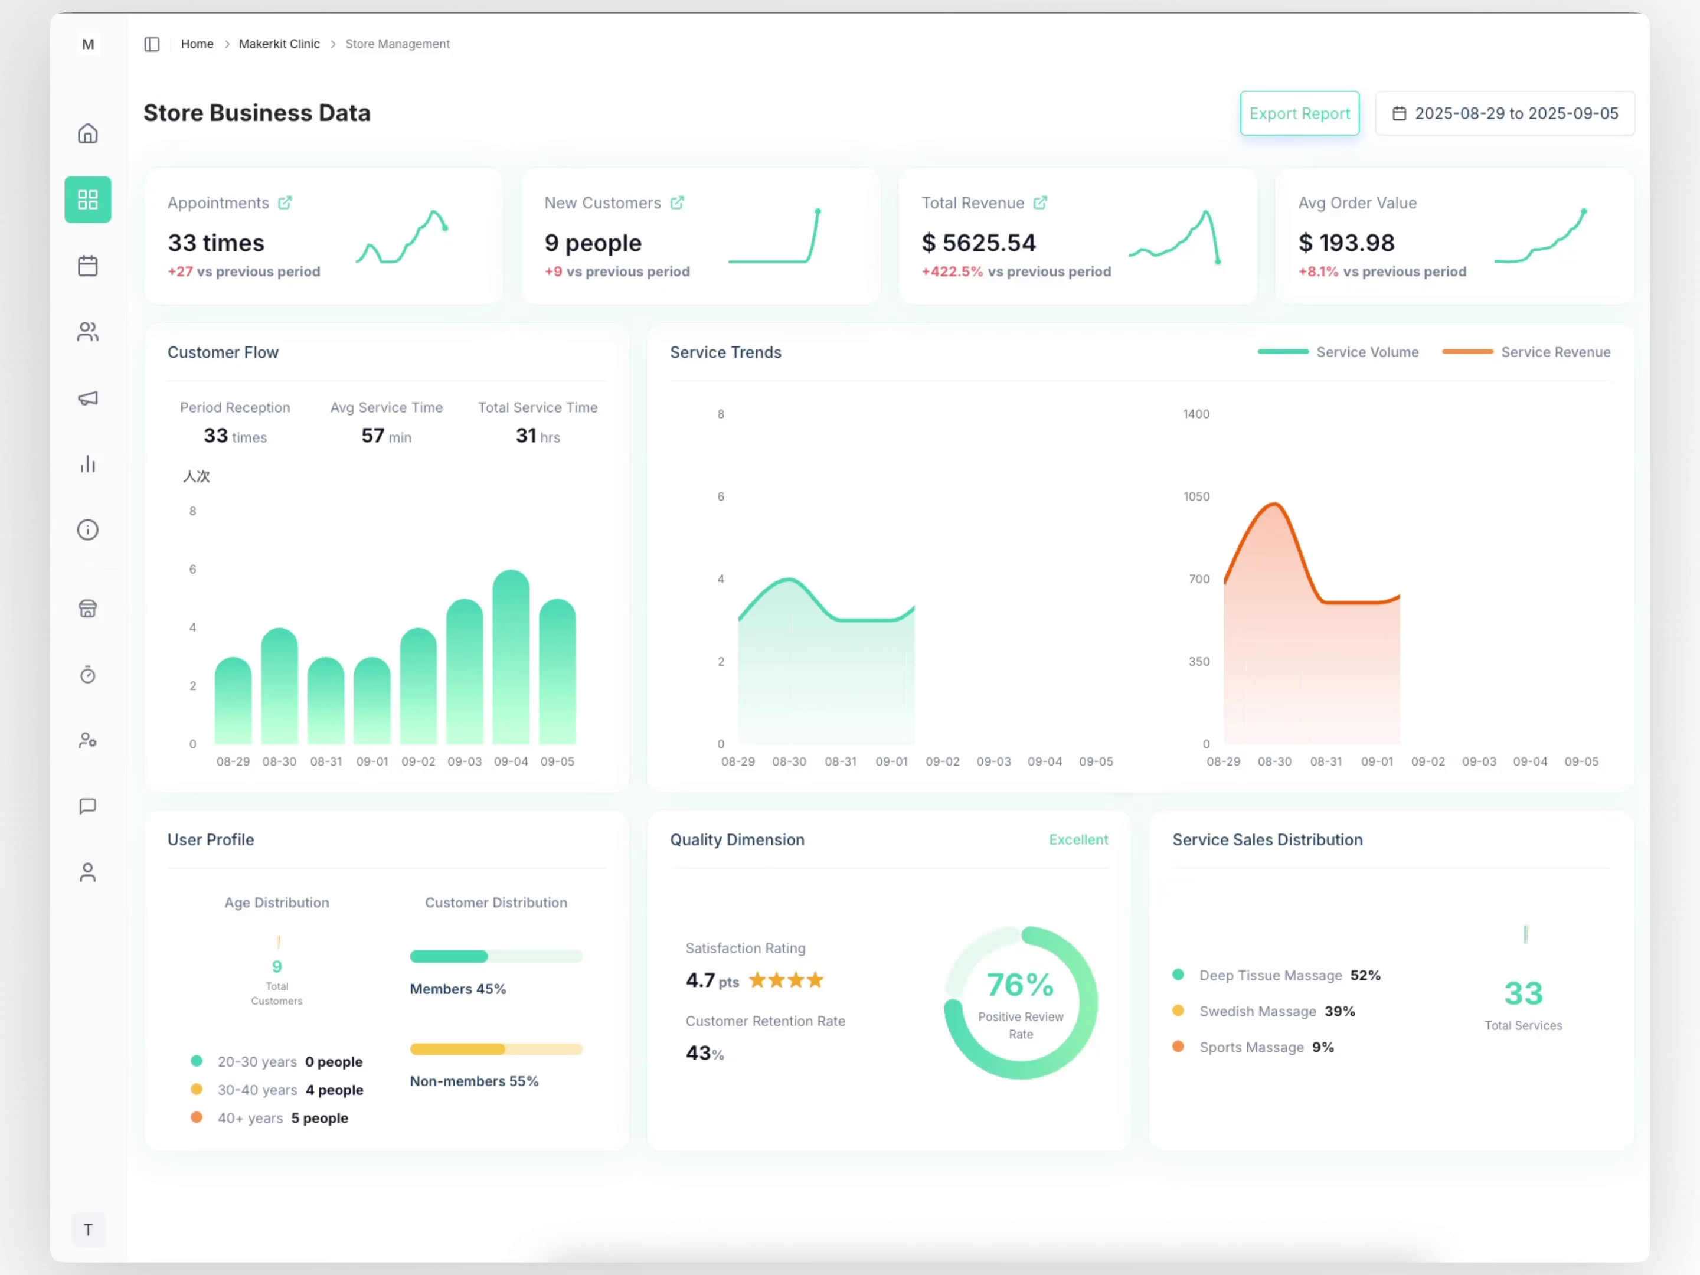Open the analytics bar chart icon
This screenshot has height=1275, width=1700.
87,464
